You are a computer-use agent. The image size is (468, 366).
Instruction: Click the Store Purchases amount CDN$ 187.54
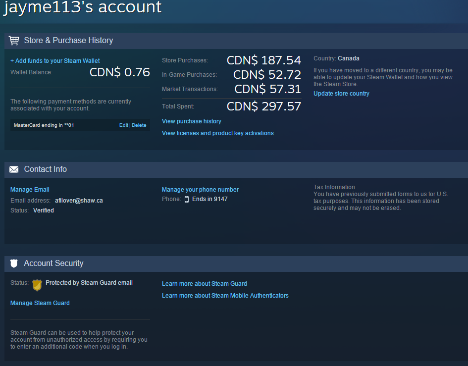tap(264, 60)
